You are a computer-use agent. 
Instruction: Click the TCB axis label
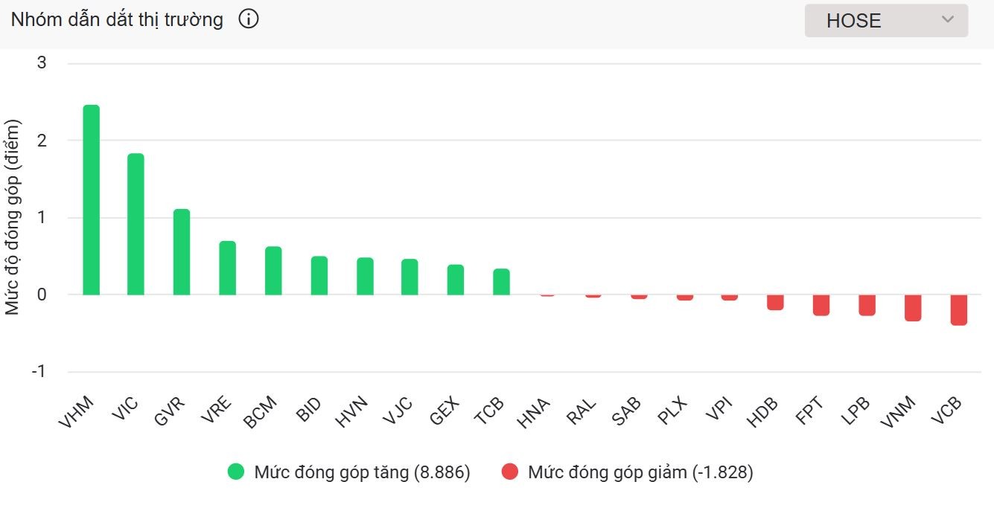coord(491,411)
